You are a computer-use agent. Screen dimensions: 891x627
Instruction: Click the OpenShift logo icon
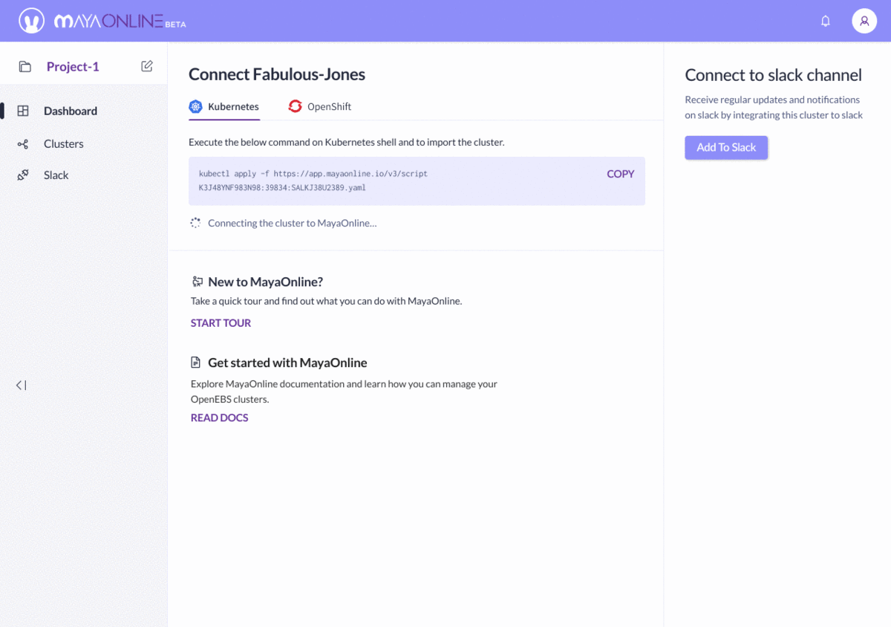(295, 106)
